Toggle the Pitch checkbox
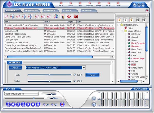The width and height of the screenshot is (154, 113). coord(75,75)
